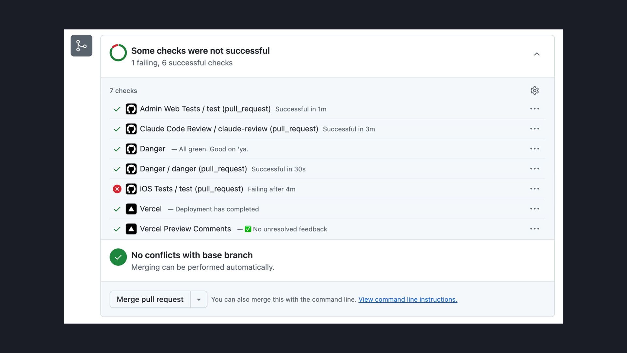Screen dimensions: 627x353
Task: Open more options for Claude Code Review
Action: tap(535, 129)
